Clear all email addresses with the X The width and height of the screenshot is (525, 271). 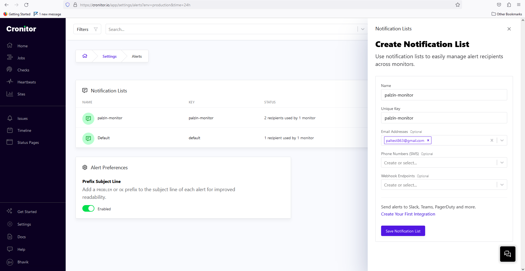coord(492,140)
